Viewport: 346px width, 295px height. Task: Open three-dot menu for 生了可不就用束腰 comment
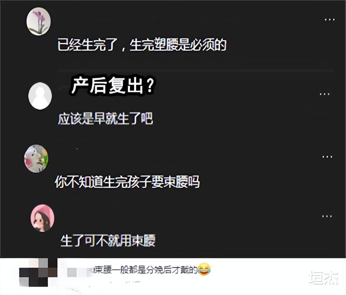coord(327,216)
